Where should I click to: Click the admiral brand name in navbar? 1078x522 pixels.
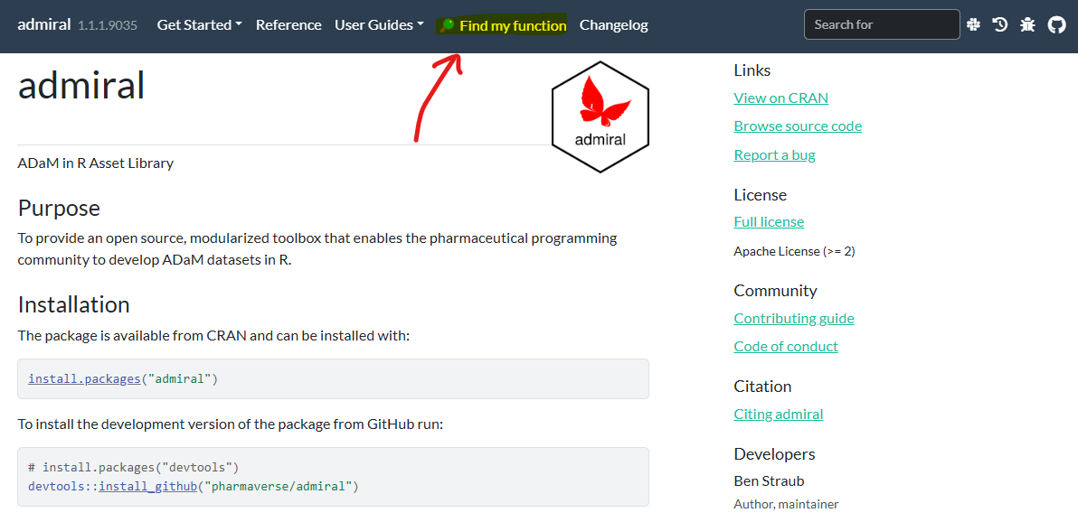tap(43, 25)
